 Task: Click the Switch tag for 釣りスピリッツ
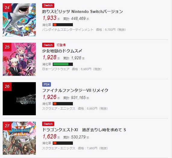coord(48,5)
